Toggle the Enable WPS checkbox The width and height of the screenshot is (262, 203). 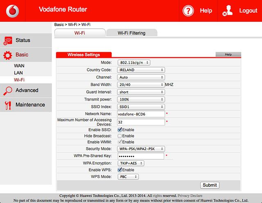(120, 170)
